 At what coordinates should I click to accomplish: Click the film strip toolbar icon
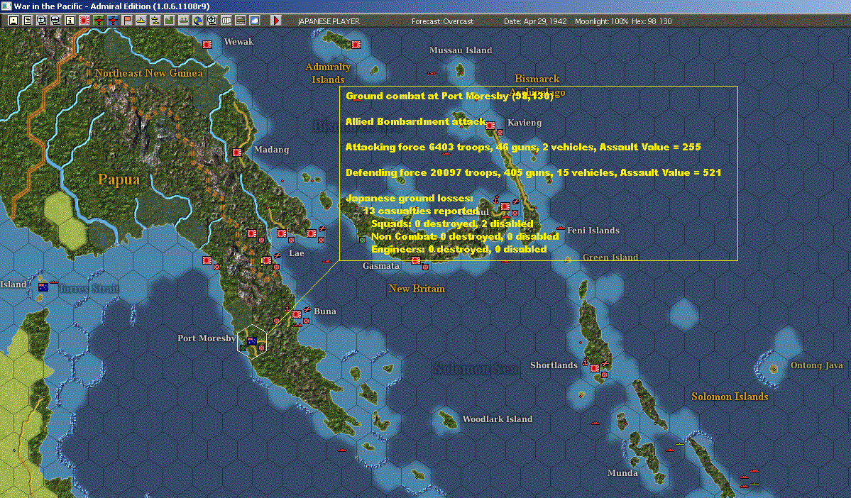coord(240,21)
